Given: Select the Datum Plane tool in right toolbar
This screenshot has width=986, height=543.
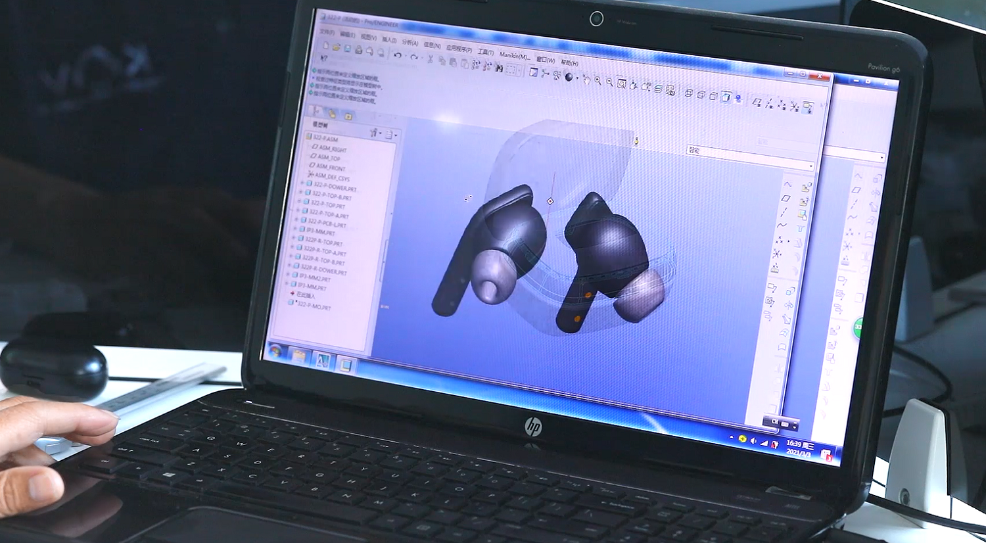Looking at the screenshot, I should (x=786, y=198).
